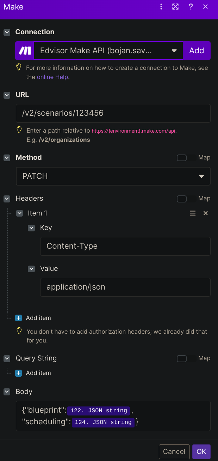Click the reorder handle icon on Item 1

click(x=193, y=213)
